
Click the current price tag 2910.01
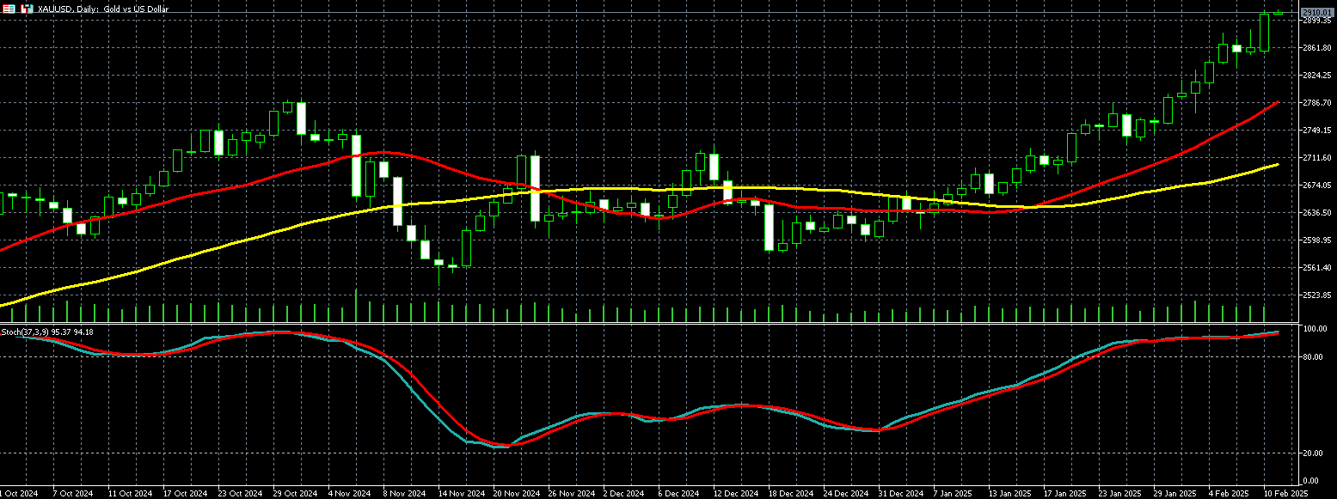[x=1316, y=12]
